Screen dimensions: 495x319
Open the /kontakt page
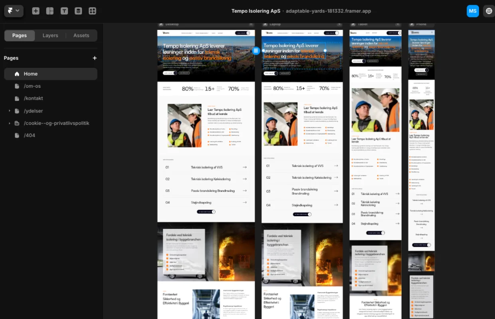click(x=51, y=98)
